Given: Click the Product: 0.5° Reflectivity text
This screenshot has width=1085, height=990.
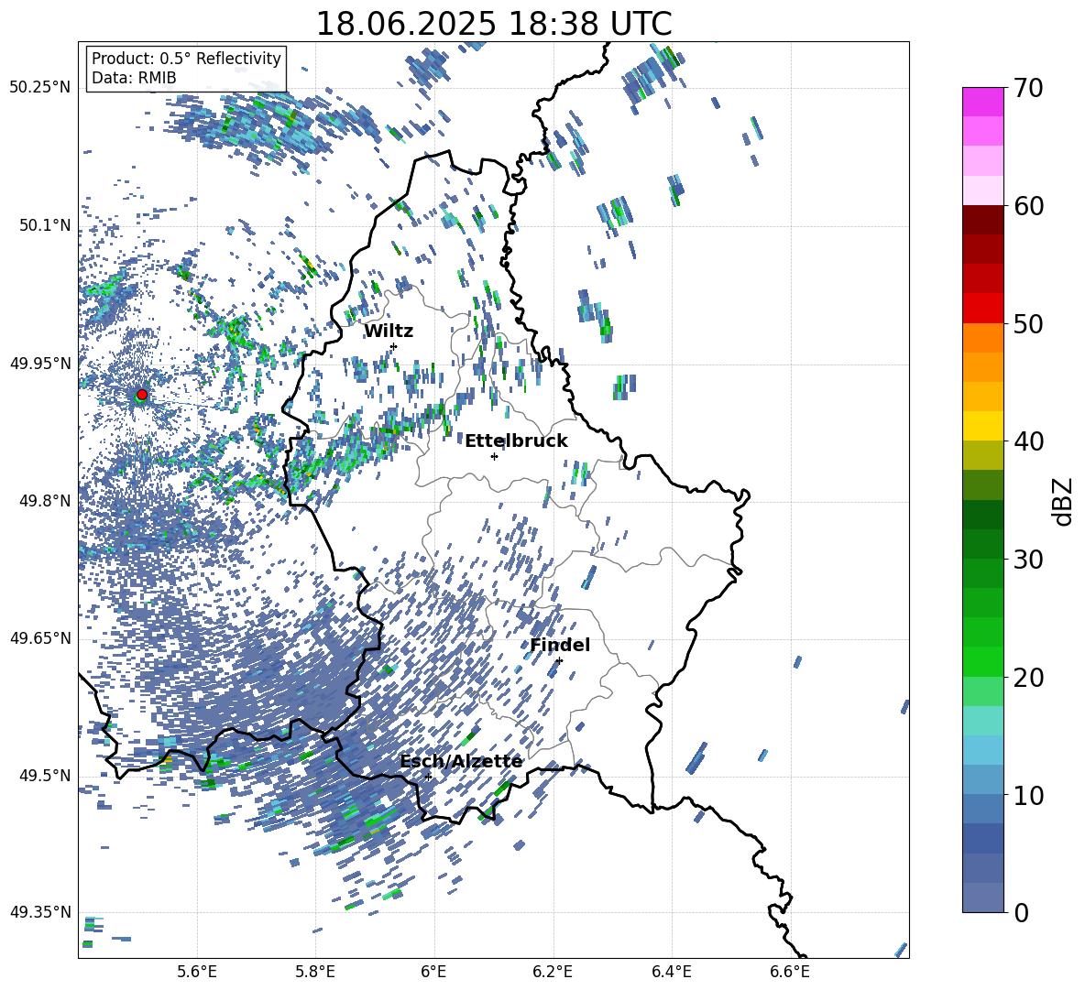Looking at the screenshot, I should click(186, 59).
